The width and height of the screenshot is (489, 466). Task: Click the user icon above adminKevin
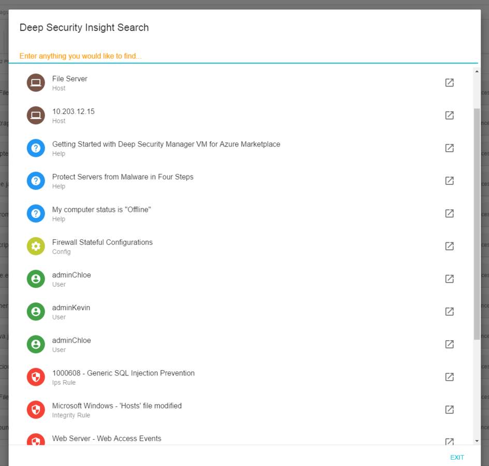[x=36, y=279]
